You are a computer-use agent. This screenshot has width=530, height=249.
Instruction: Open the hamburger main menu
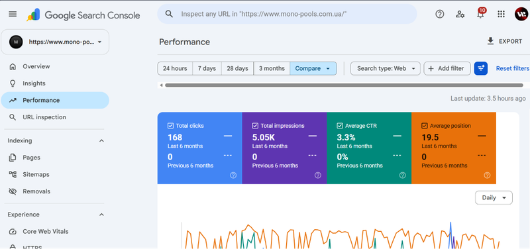(x=13, y=14)
